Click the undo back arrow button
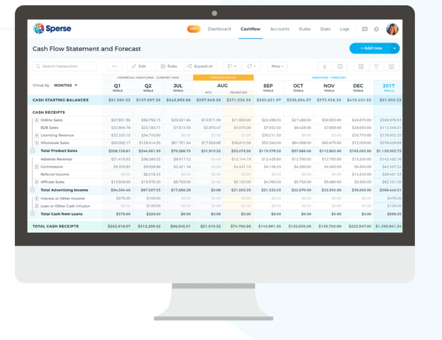 (x=115, y=66)
